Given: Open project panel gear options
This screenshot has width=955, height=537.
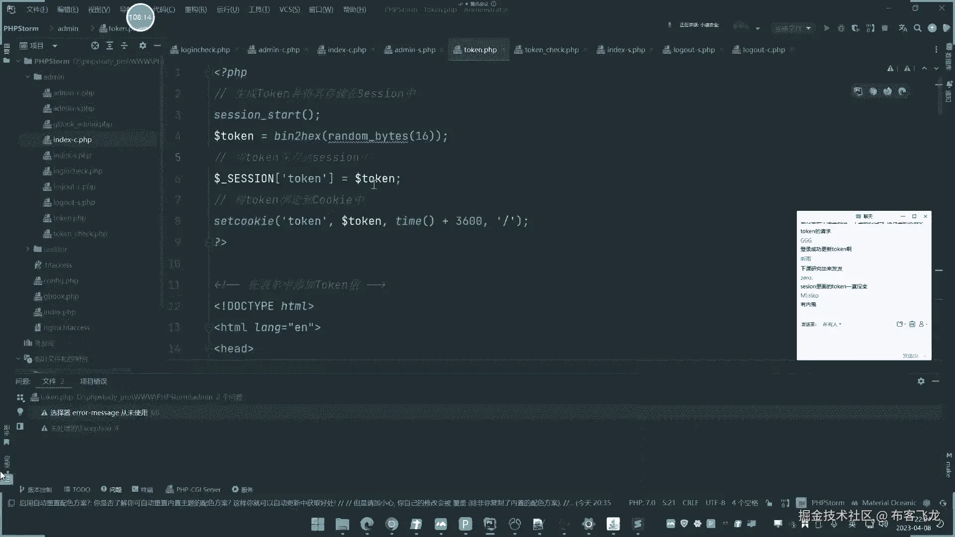Looking at the screenshot, I should 143,46.
